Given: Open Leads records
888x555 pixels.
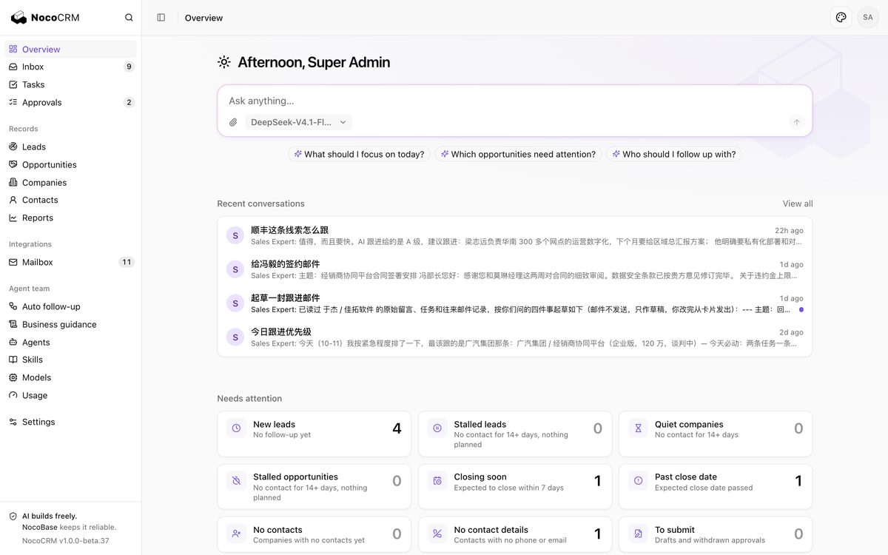Looking at the screenshot, I should 71,147.
